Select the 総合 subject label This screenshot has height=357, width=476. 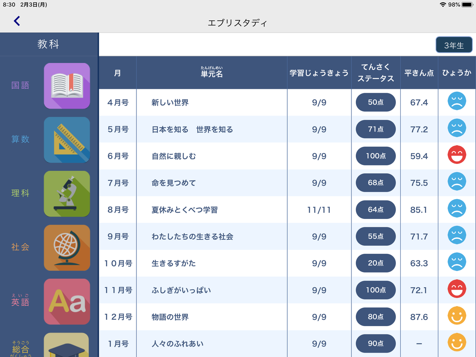click(x=20, y=348)
